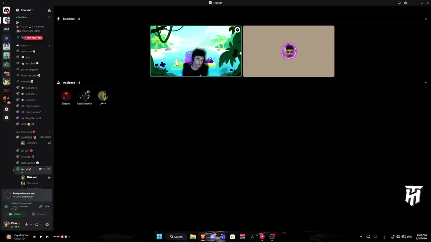Click audience member Abdo Shamkh

click(84, 98)
